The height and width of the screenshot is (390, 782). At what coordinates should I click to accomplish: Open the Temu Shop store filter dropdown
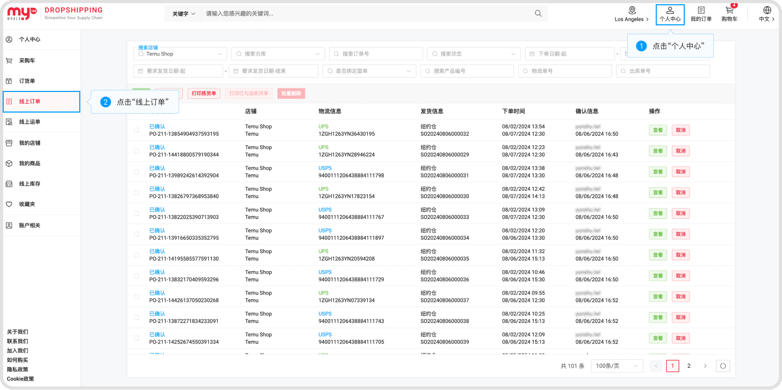[x=180, y=54]
